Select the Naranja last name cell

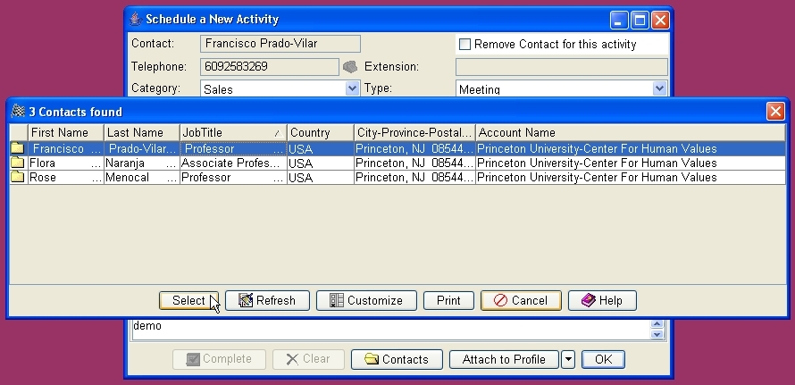click(x=141, y=163)
